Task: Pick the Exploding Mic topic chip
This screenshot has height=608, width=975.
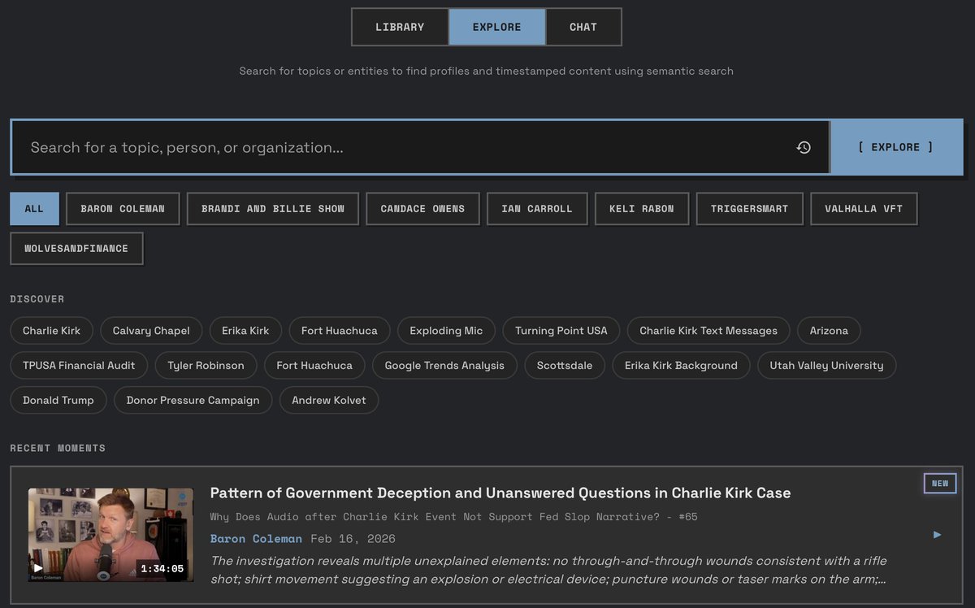Action: [x=446, y=331]
